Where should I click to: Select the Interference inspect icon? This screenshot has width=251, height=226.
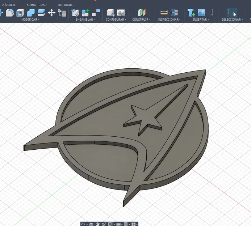[174, 13]
